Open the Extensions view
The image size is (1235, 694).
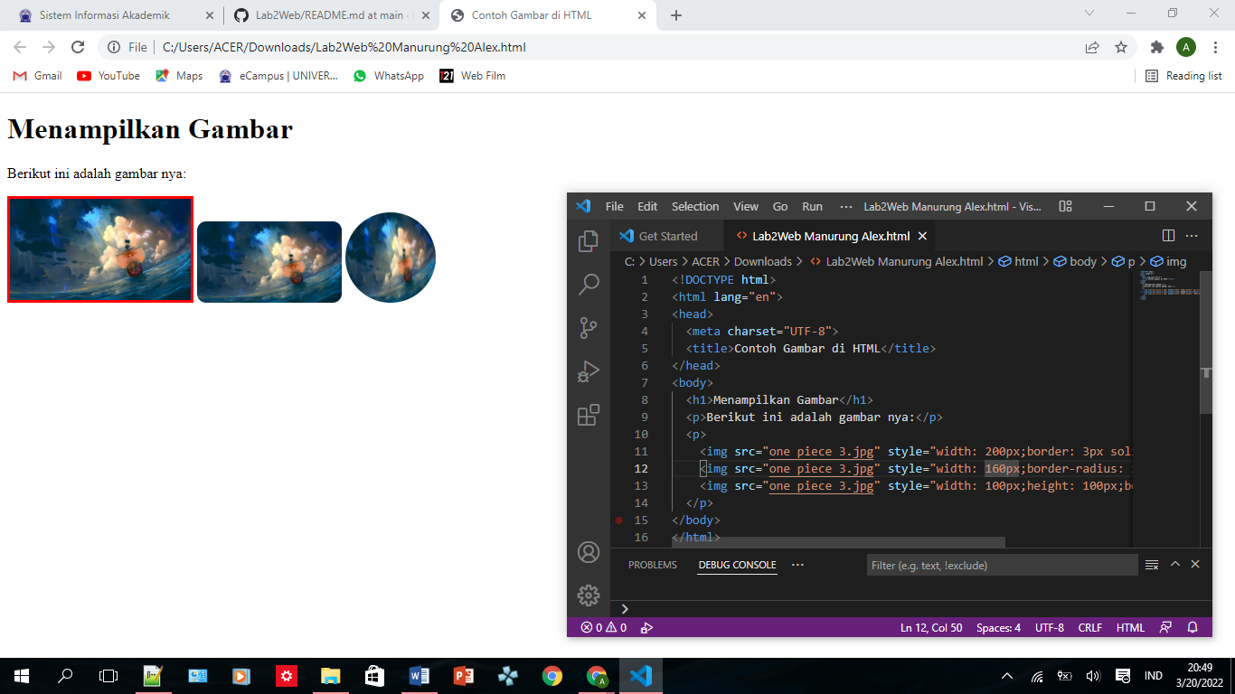[x=589, y=415]
